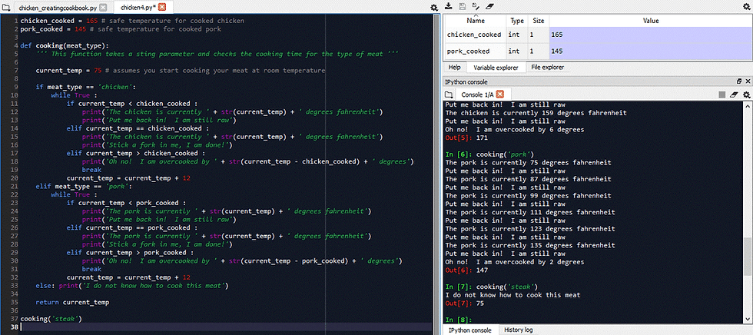The width and height of the screenshot is (753, 335).
Task: Sort variables by Value column header
Action: pos(651,21)
